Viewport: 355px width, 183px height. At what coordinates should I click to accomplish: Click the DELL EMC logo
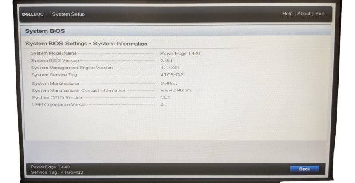click(x=33, y=14)
